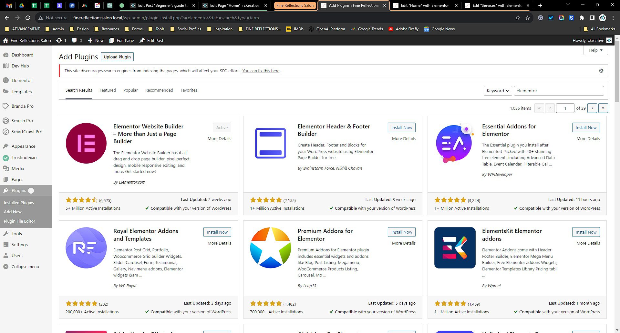Switch to the Featured plugins tab
Viewport: 620px width, 333px height.
coord(108,90)
